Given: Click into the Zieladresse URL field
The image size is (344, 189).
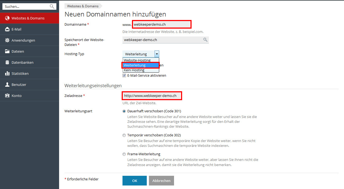Looking at the screenshot, I should pos(151,96).
